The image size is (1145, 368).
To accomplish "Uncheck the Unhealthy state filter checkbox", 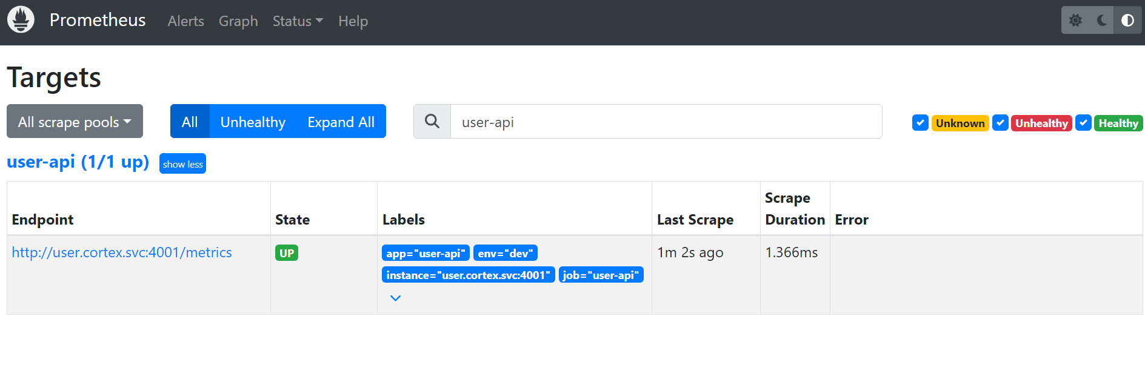I will point(1000,123).
